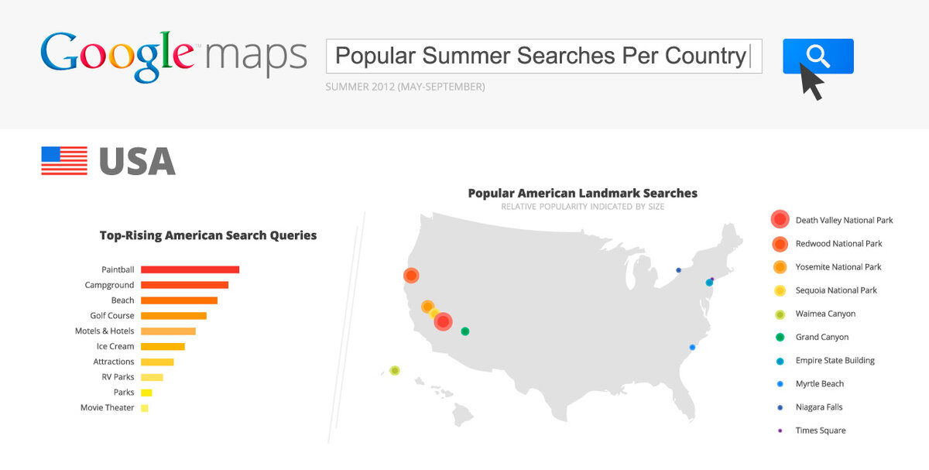
Task: Select the Grand Canyon marker on map
Action: point(464,331)
